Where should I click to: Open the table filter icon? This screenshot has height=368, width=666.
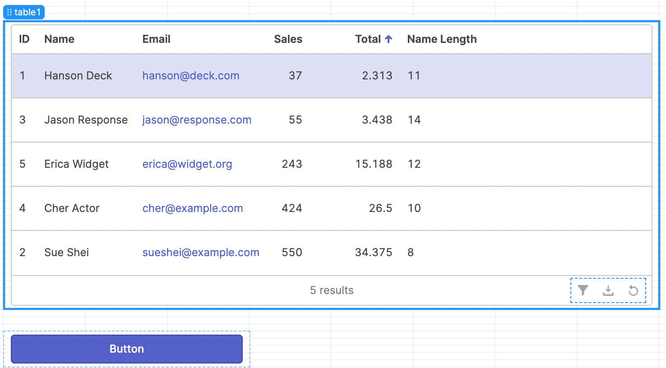click(583, 290)
